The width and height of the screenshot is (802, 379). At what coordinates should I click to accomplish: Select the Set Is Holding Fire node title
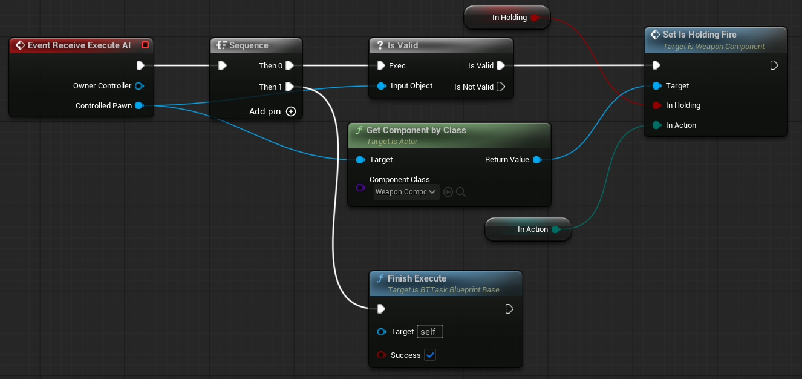[699, 35]
